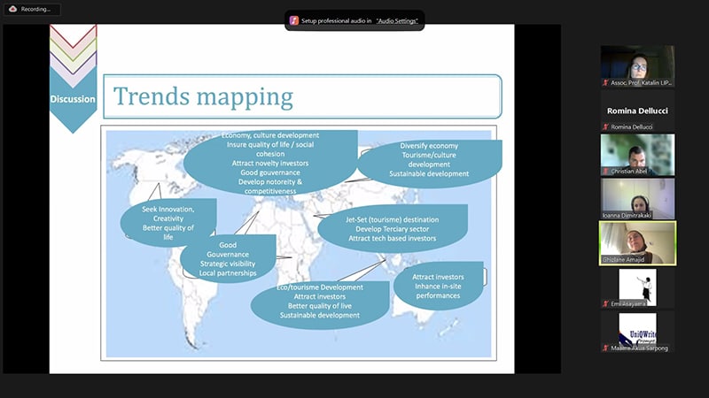Select Maame Akua Sarpong's UniQWrite tile
709x398 pixels.
pyautogui.click(x=637, y=329)
